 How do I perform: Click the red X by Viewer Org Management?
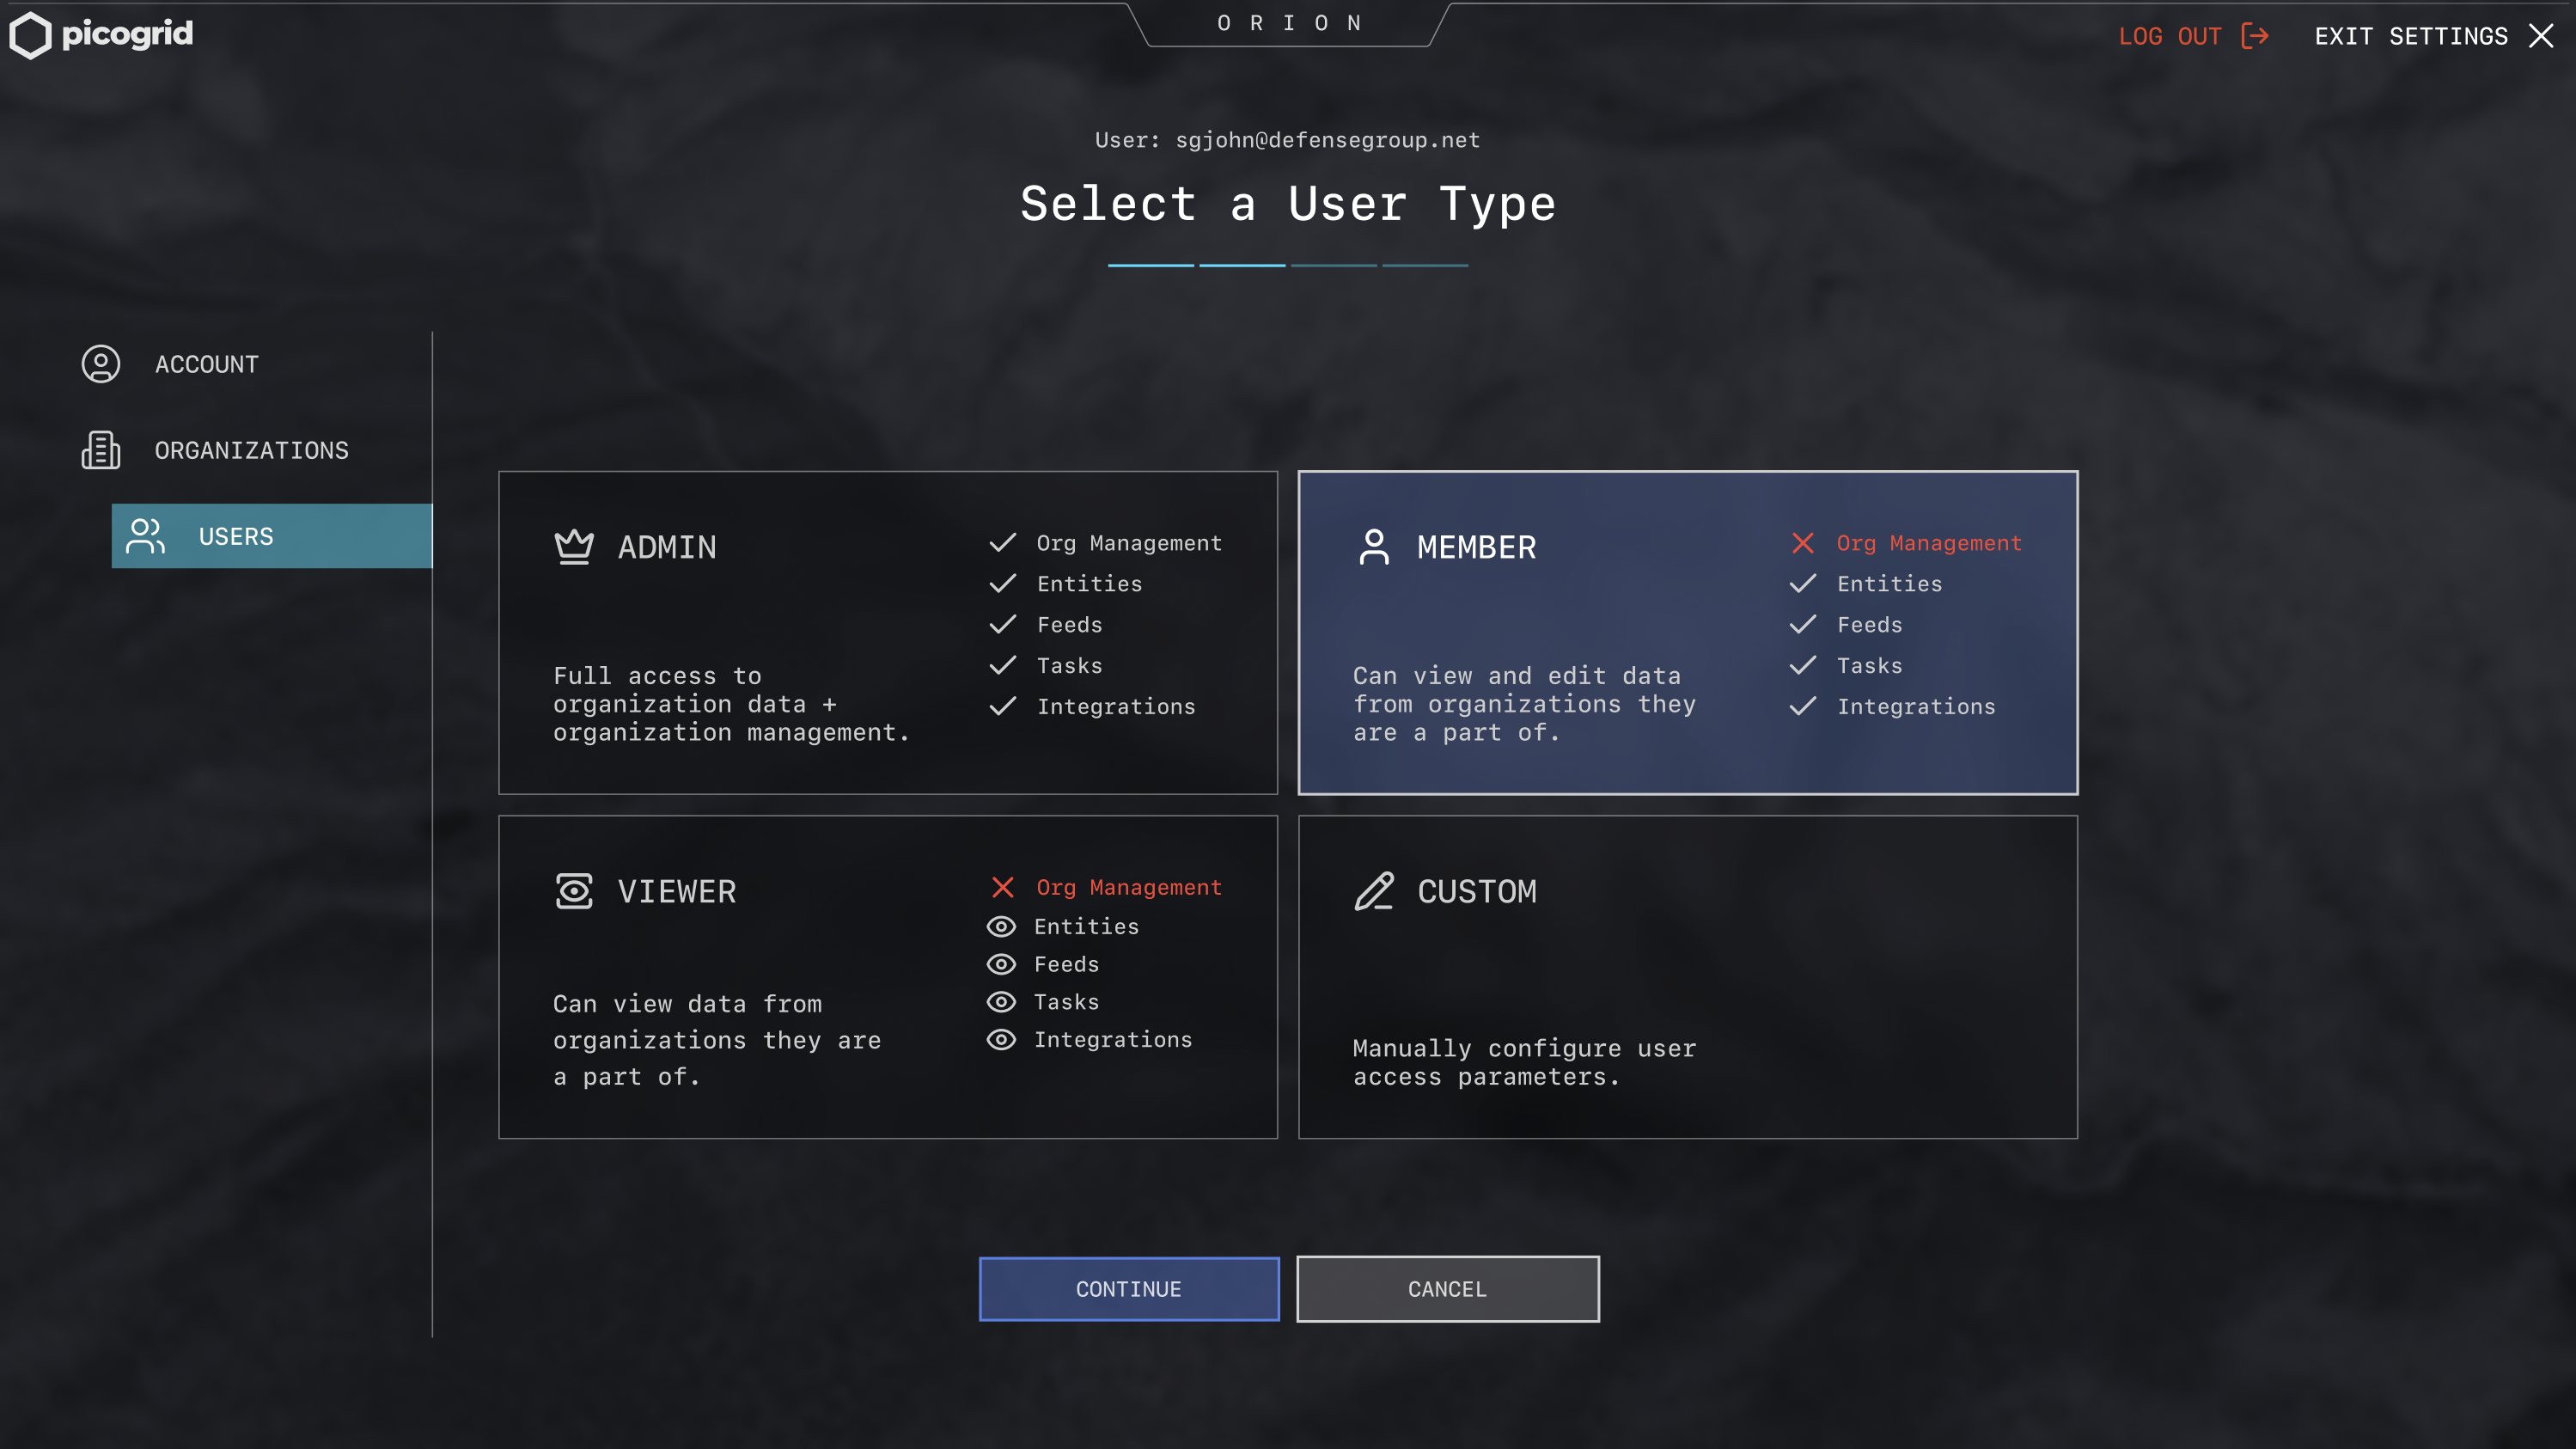[x=1002, y=887]
